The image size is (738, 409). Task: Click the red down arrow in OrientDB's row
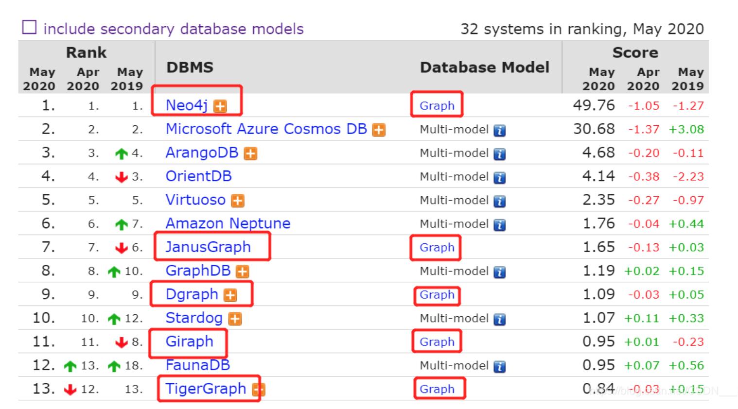pos(122,177)
